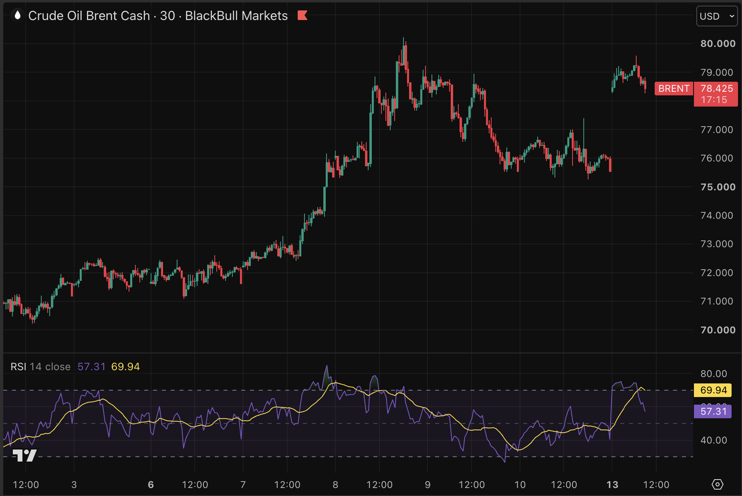Viewport: 742px width, 496px height.
Task: Click the BlackBull Markets label
Action: point(236,16)
